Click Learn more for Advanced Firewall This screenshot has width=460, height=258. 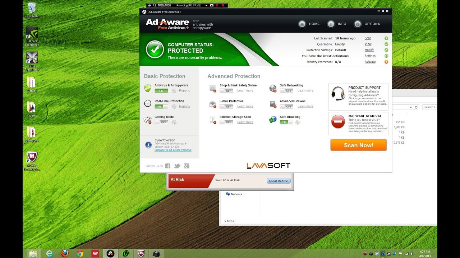tap(305, 106)
